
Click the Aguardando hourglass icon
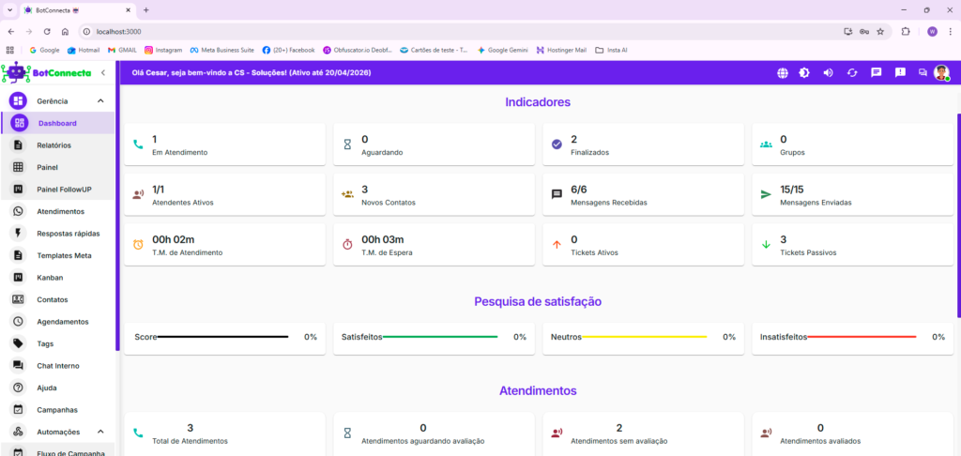(347, 144)
